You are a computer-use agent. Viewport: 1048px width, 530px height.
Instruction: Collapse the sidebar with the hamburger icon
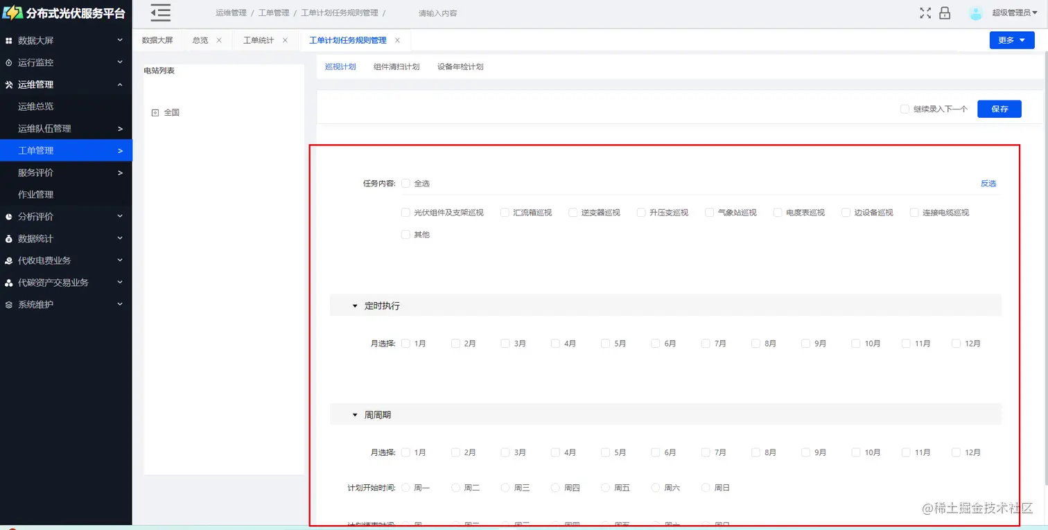(159, 12)
